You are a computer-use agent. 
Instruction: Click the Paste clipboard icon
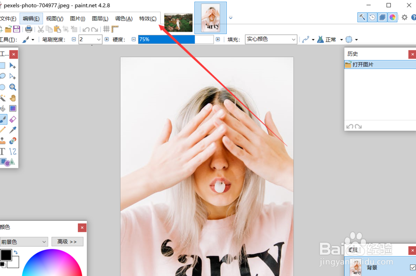(57, 29)
